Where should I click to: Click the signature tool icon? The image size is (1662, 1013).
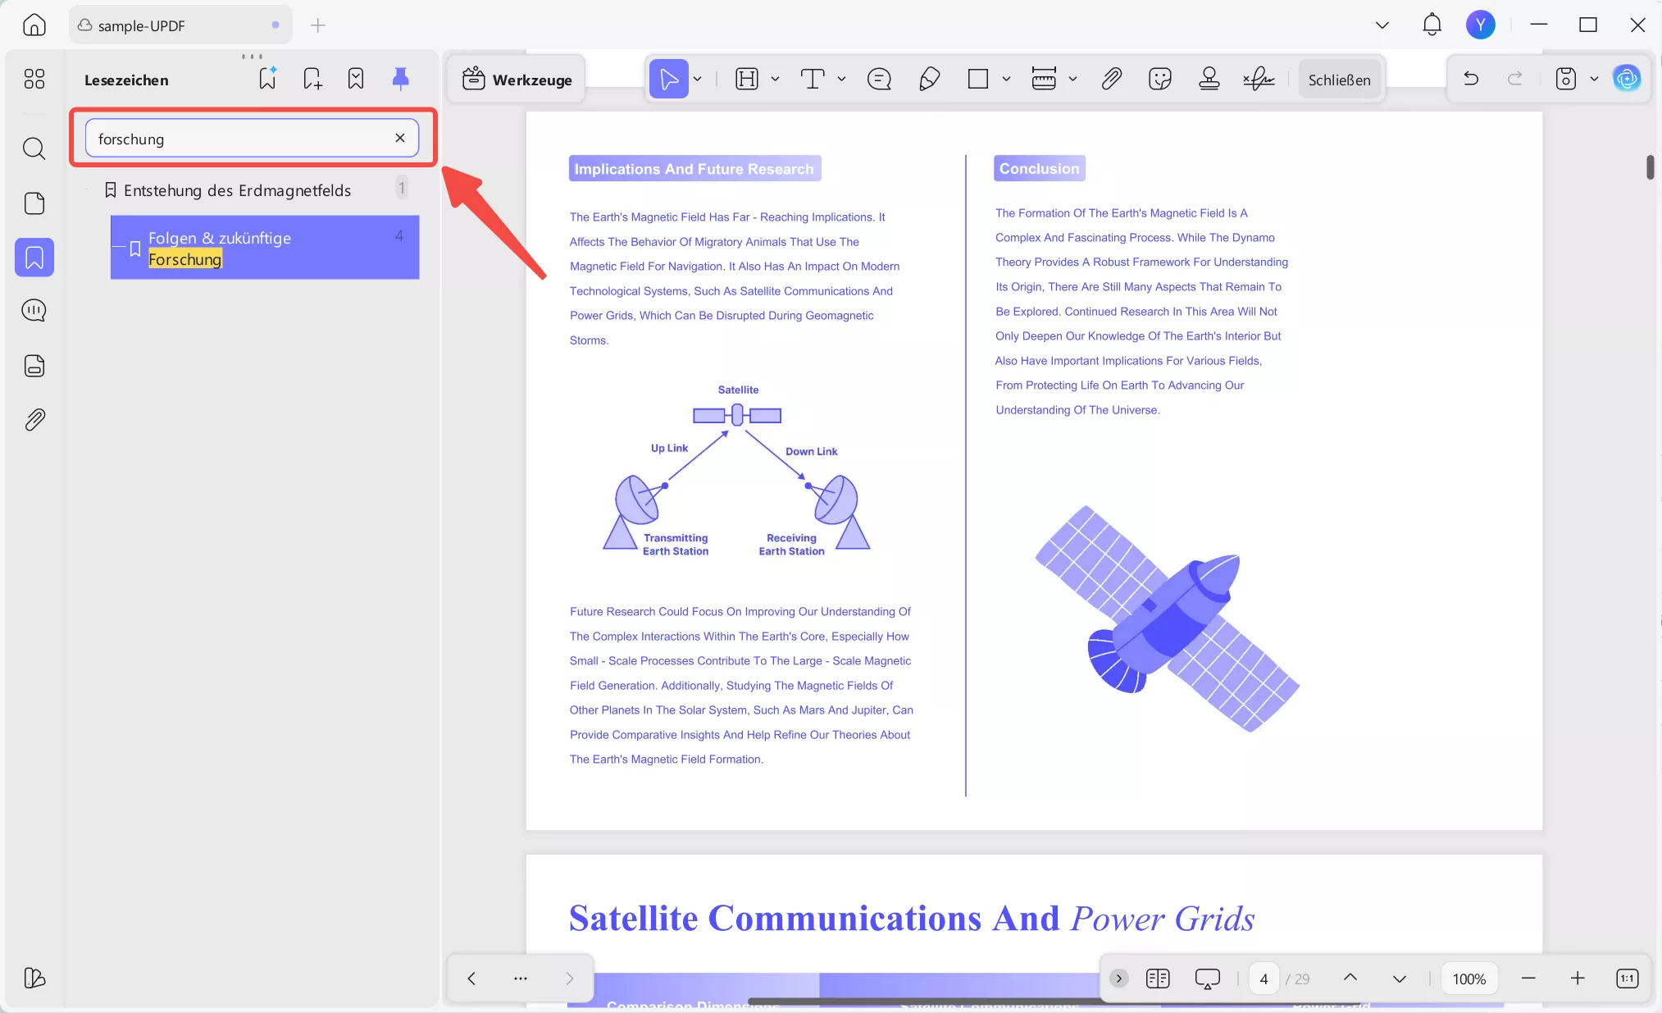pos(1259,79)
